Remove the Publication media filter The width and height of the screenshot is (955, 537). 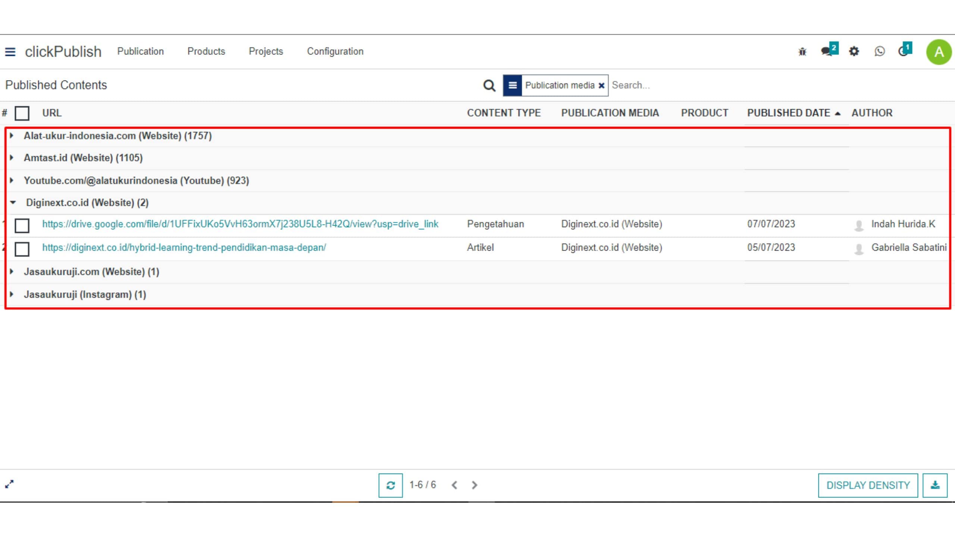click(601, 85)
